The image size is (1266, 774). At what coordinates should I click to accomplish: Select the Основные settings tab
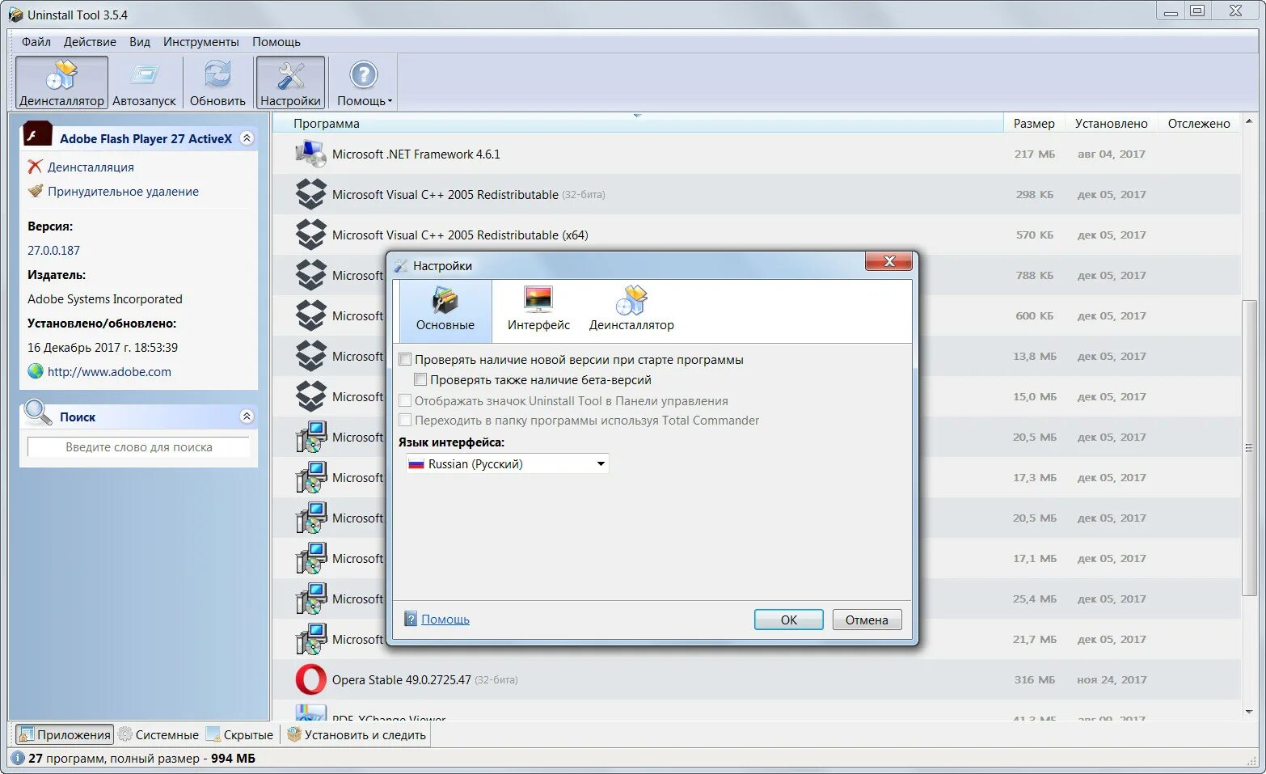point(445,310)
